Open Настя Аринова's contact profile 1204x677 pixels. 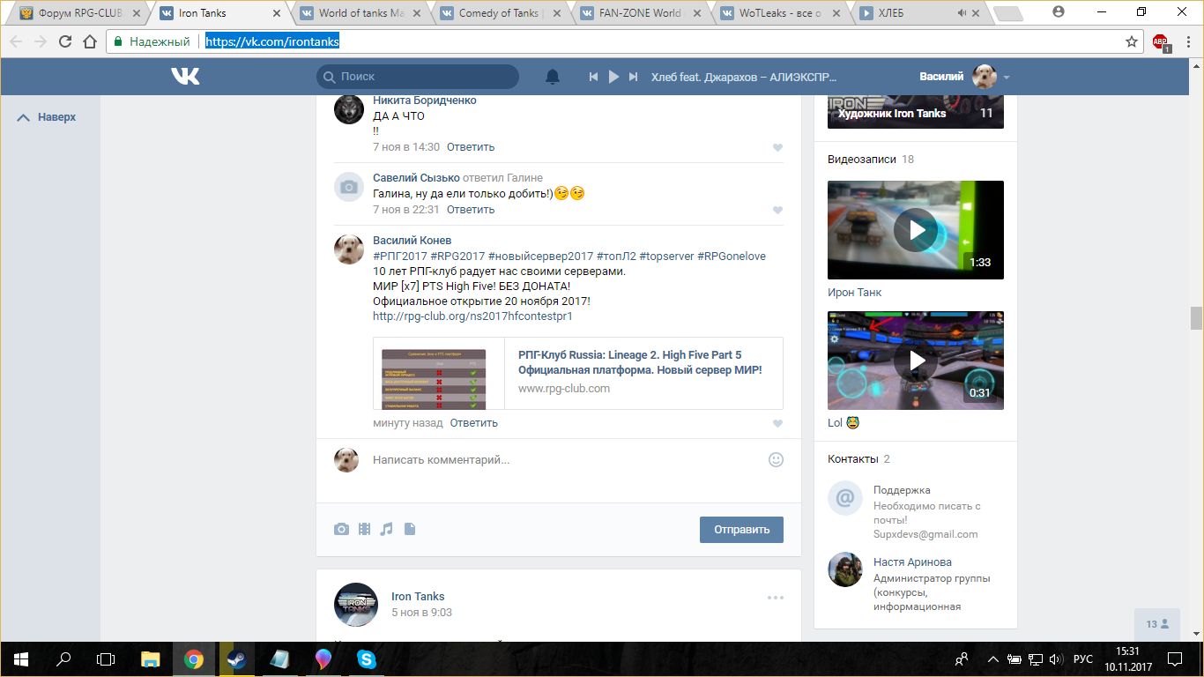[x=912, y=562]
